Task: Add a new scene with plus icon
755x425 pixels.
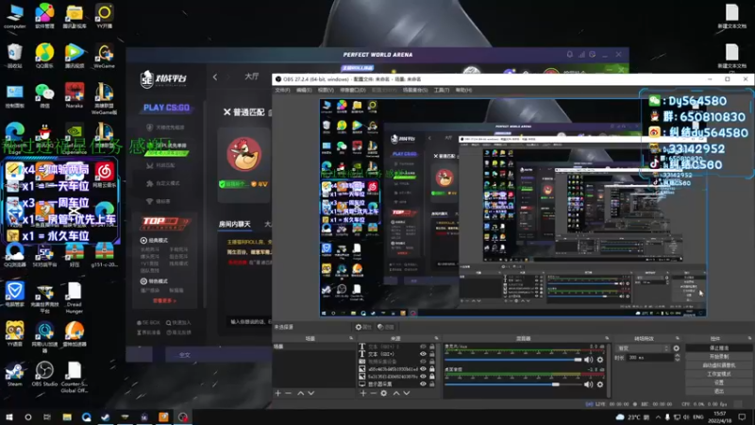Action: (277, 393)
